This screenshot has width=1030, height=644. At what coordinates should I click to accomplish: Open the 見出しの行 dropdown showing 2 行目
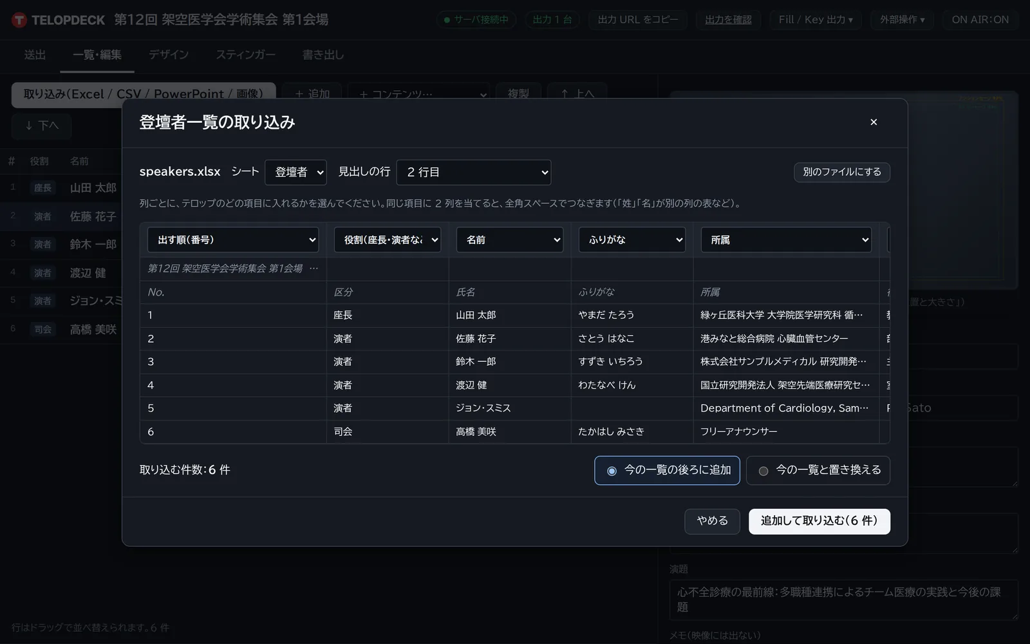point(474,172)
